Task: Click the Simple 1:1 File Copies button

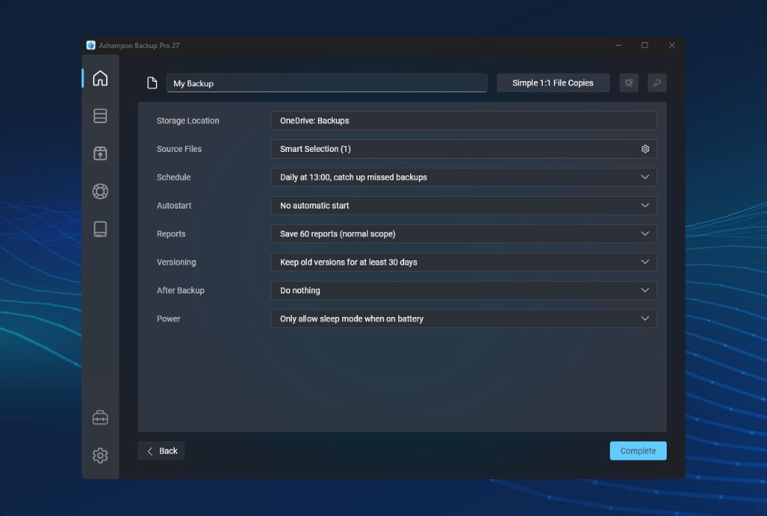Action: [x=552, y=83]
